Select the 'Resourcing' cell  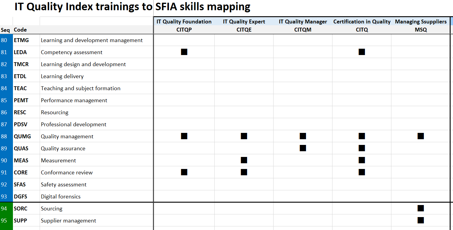click(x=96, y=112)
